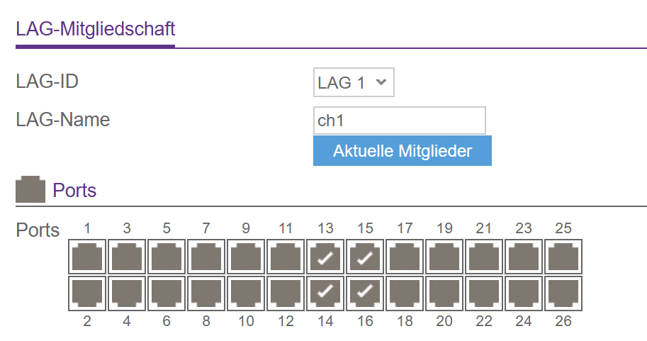
Task: Select port 5 in the grid
Action: coord(167,257)
